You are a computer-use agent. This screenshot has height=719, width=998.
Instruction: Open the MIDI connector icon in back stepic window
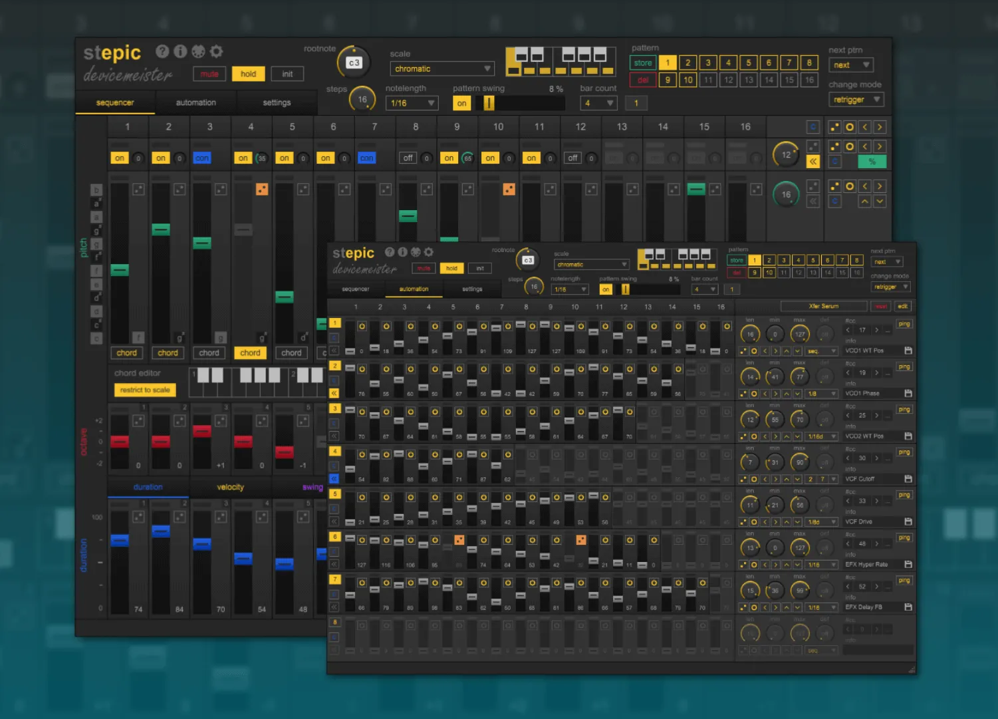(x=198, y=51)
